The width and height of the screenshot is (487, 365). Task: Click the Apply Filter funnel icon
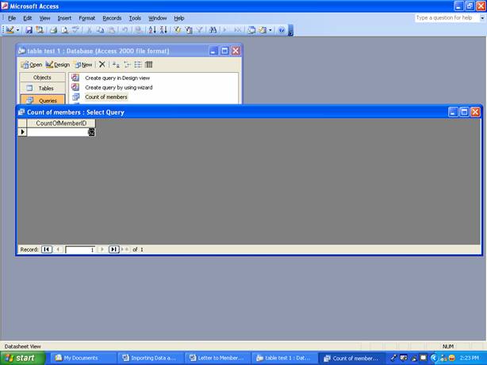(x=199, y=30)
